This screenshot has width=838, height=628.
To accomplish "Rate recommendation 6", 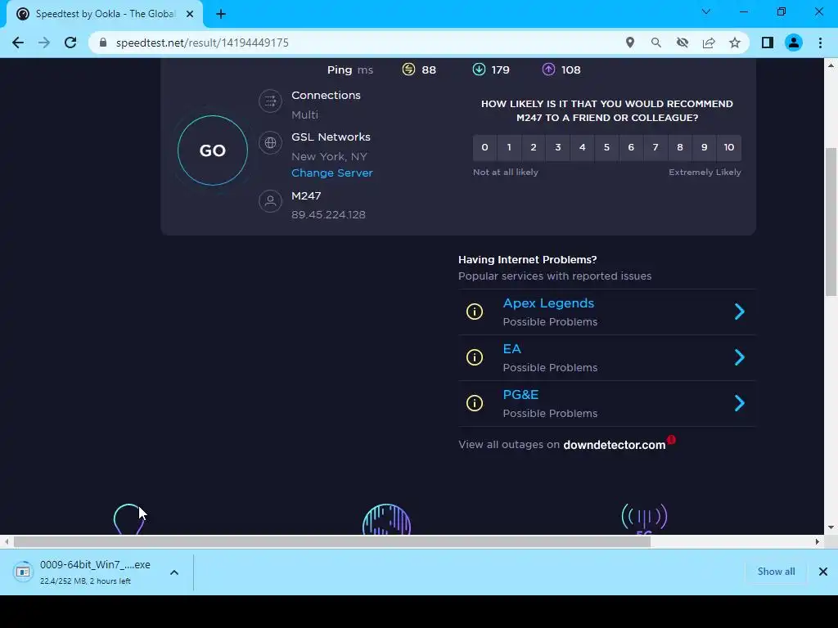I will coord(631,147).
